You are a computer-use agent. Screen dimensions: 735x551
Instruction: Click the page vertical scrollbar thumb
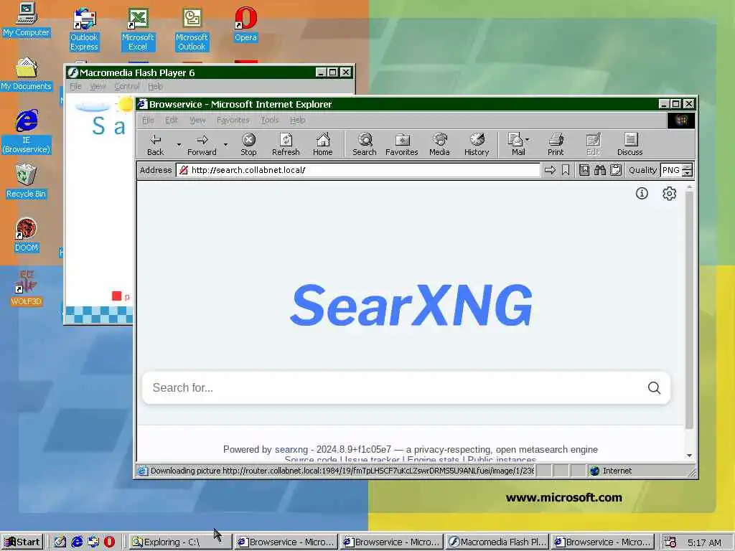[689, 310]
